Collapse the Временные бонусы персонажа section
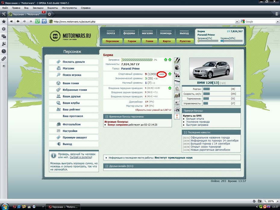 (107, 117)
